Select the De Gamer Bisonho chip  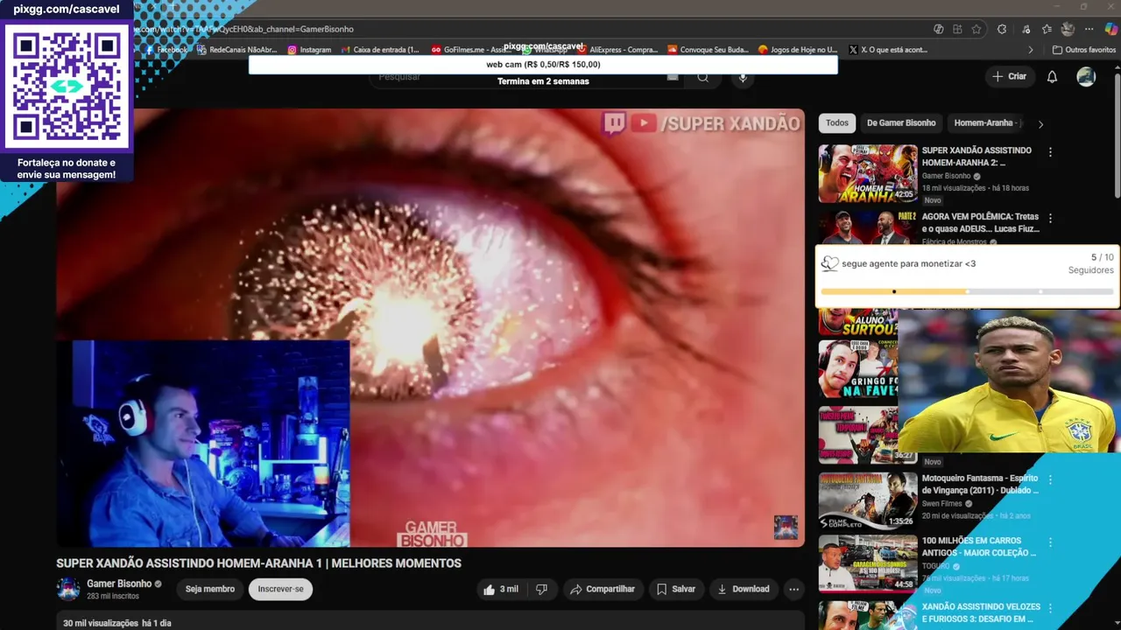pyautogui.click(x=901, y=123)
